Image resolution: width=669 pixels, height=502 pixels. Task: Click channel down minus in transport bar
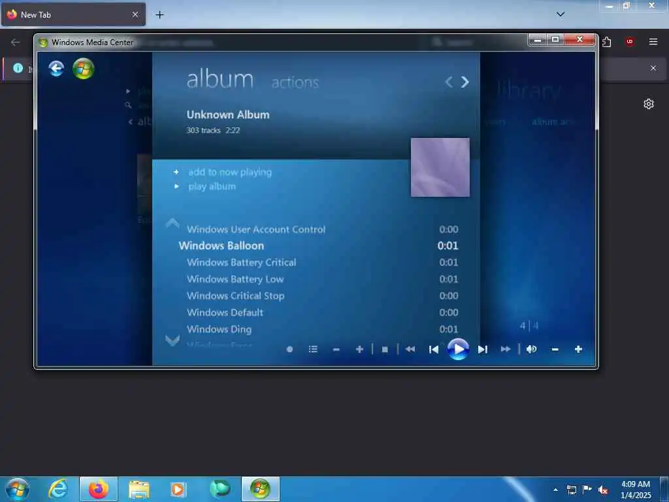336,350
